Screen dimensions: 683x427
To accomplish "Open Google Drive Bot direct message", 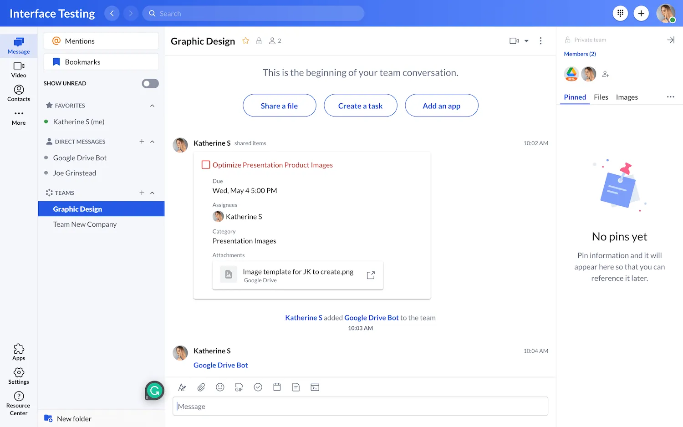I will pos(101,158).
